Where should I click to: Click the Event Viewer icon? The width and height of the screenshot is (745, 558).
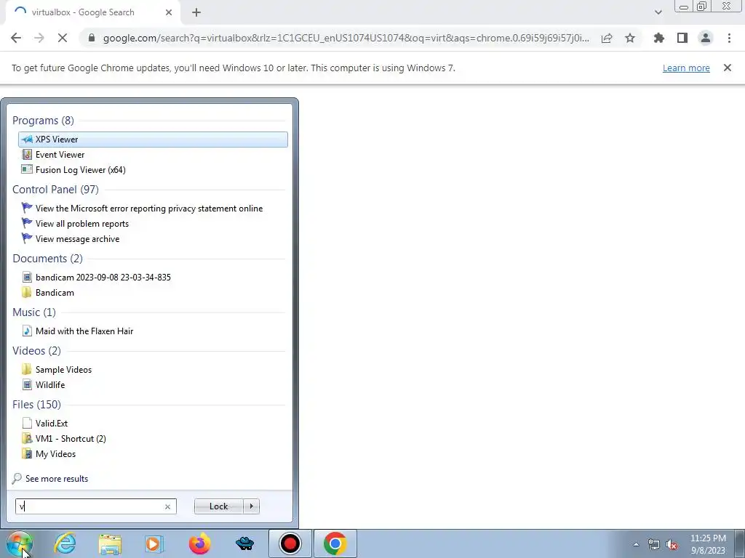point(27,155)
